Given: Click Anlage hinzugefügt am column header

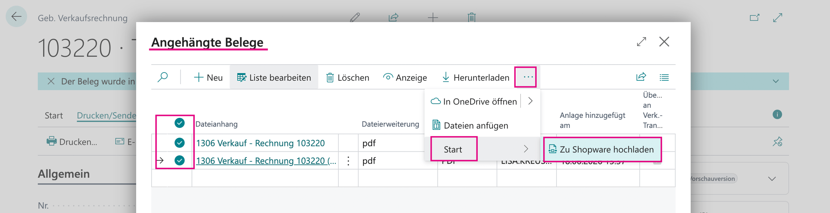Looking at the screenshot, I should click(593, 120).
